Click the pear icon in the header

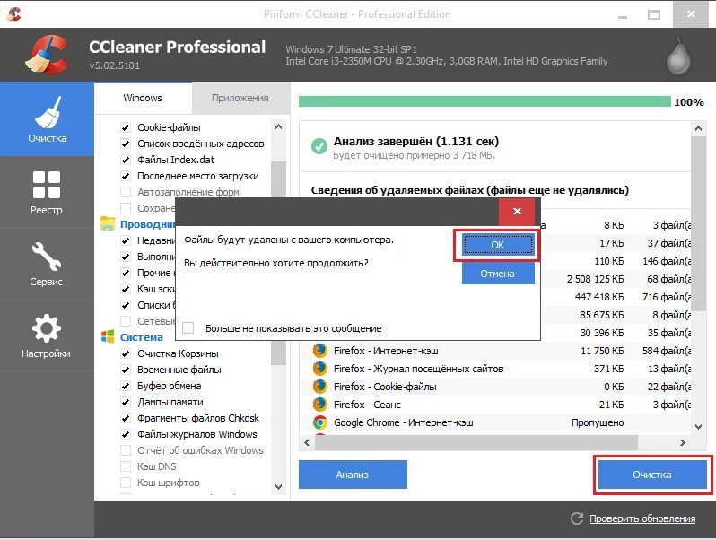(678, 57)
